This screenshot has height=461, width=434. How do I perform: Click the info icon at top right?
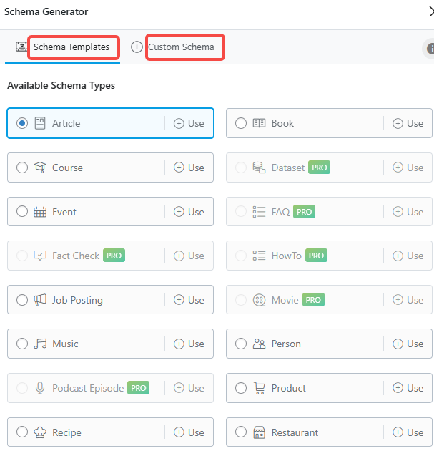pyautogui.click(x=430, y=49)
